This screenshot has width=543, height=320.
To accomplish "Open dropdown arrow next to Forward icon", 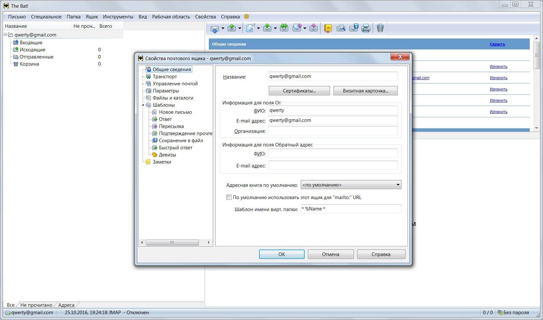I will pyautogui.click(x=305, y=28).
